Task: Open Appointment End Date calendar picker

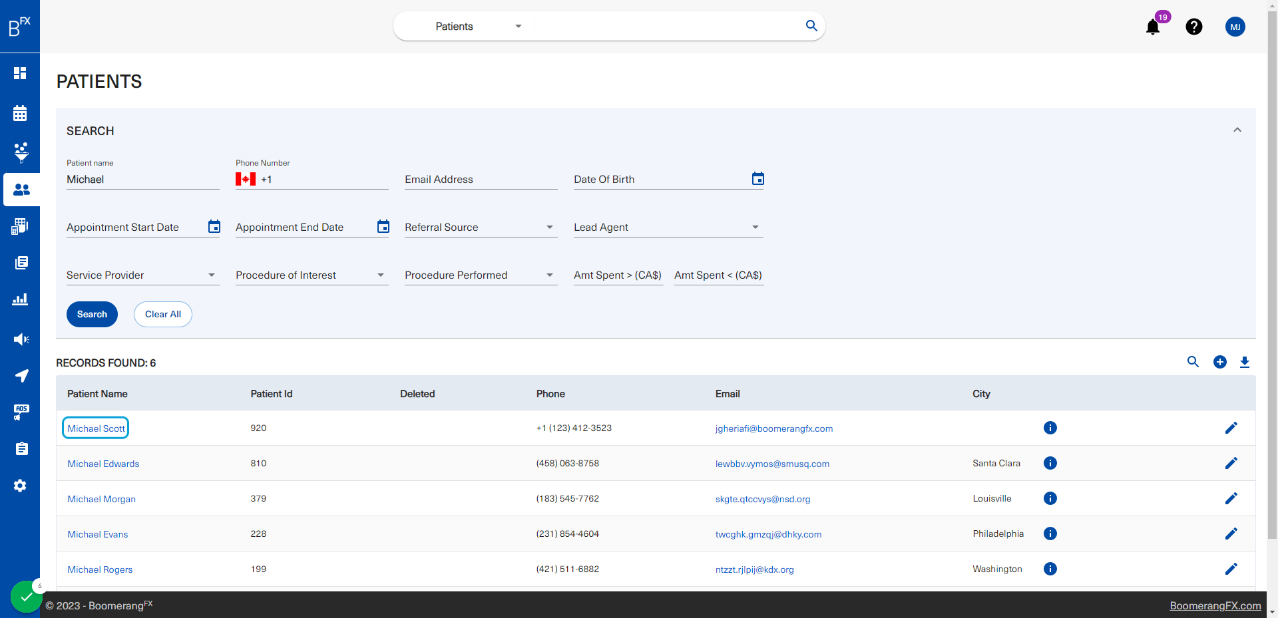Action: (x=383, y=226)
